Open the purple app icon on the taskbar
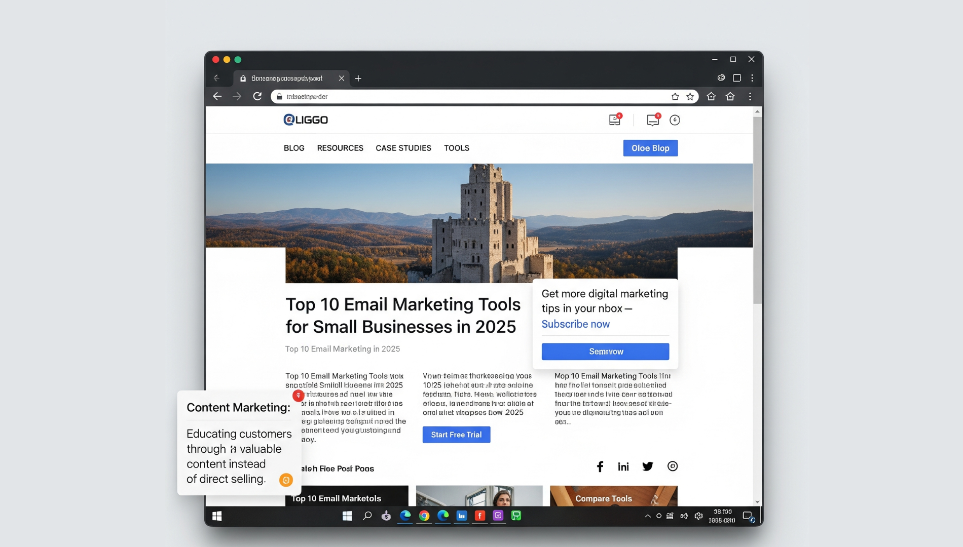The image size is (963, 547). pyautogui.click(x=498, y=516)
